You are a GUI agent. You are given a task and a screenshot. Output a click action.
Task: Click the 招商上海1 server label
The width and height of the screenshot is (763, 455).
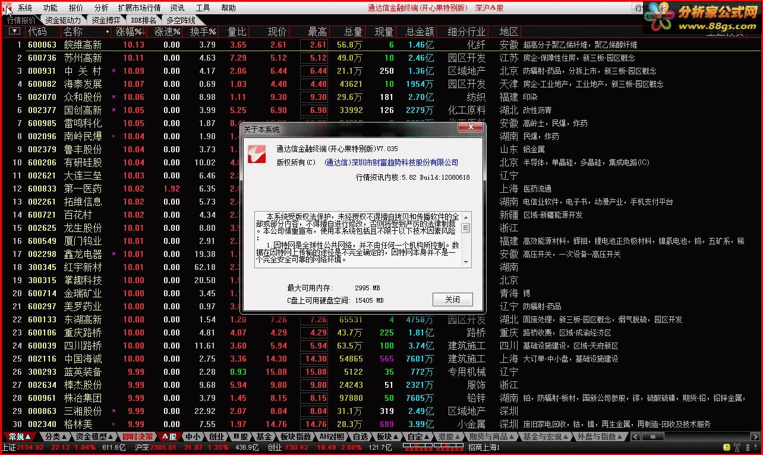(484, 448)
